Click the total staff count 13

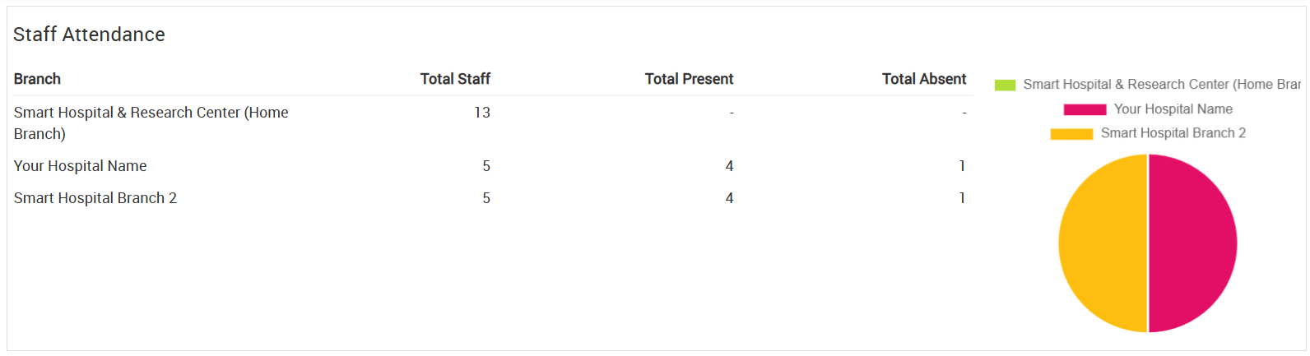tap(482, 113)
